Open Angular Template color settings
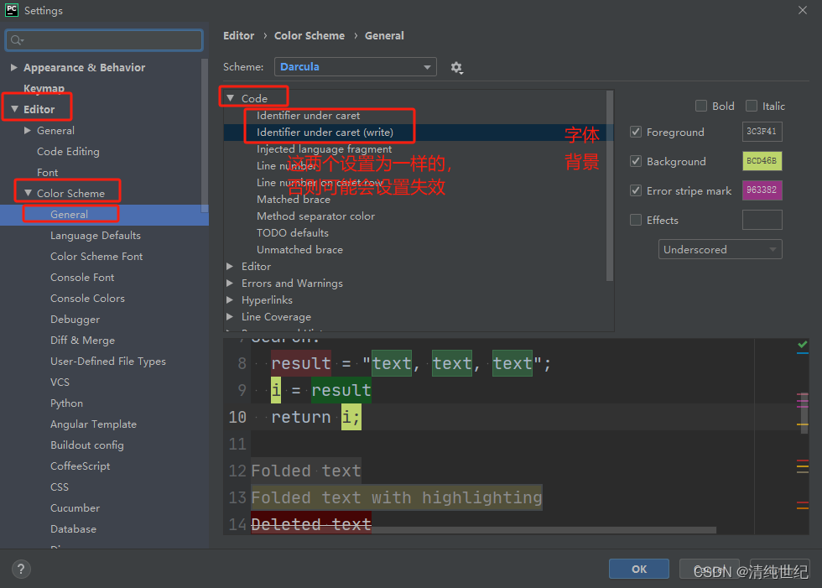The height and width of the screenshot is (588, 822). coord(93,424)
